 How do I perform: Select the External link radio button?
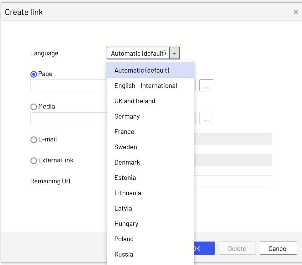click(34, 161)
